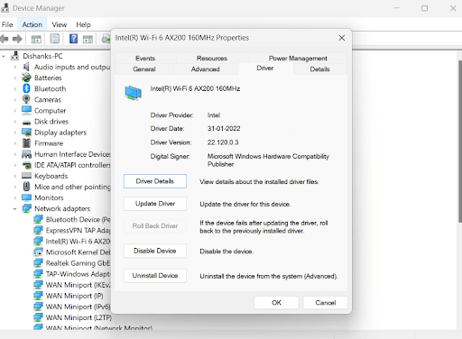The width and height of the screenshot is (462, 339).
Task: Click OK in the Properties dialog
Action: coord(276,303)
